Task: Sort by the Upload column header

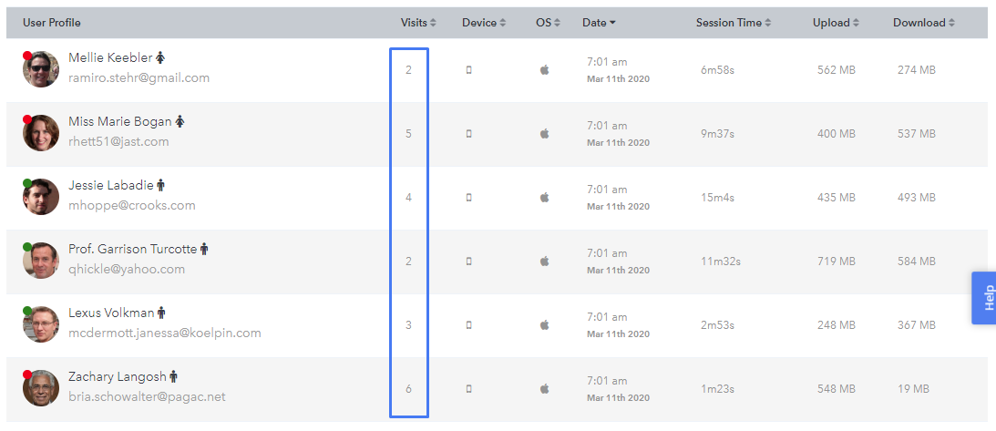Action: point(836,23)
